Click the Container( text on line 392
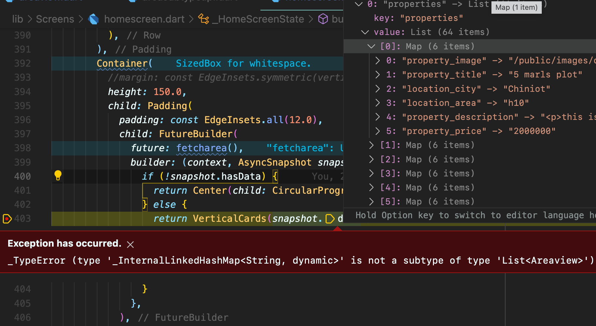Image resolution: width=596 pixels, height=326 pixels. click(x=124, y=63)
